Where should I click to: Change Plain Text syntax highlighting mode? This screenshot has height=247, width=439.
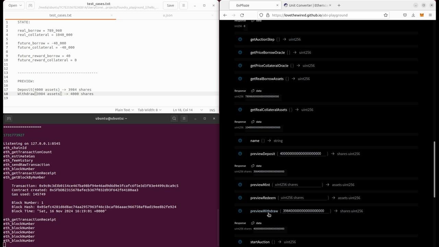[124, 110]
